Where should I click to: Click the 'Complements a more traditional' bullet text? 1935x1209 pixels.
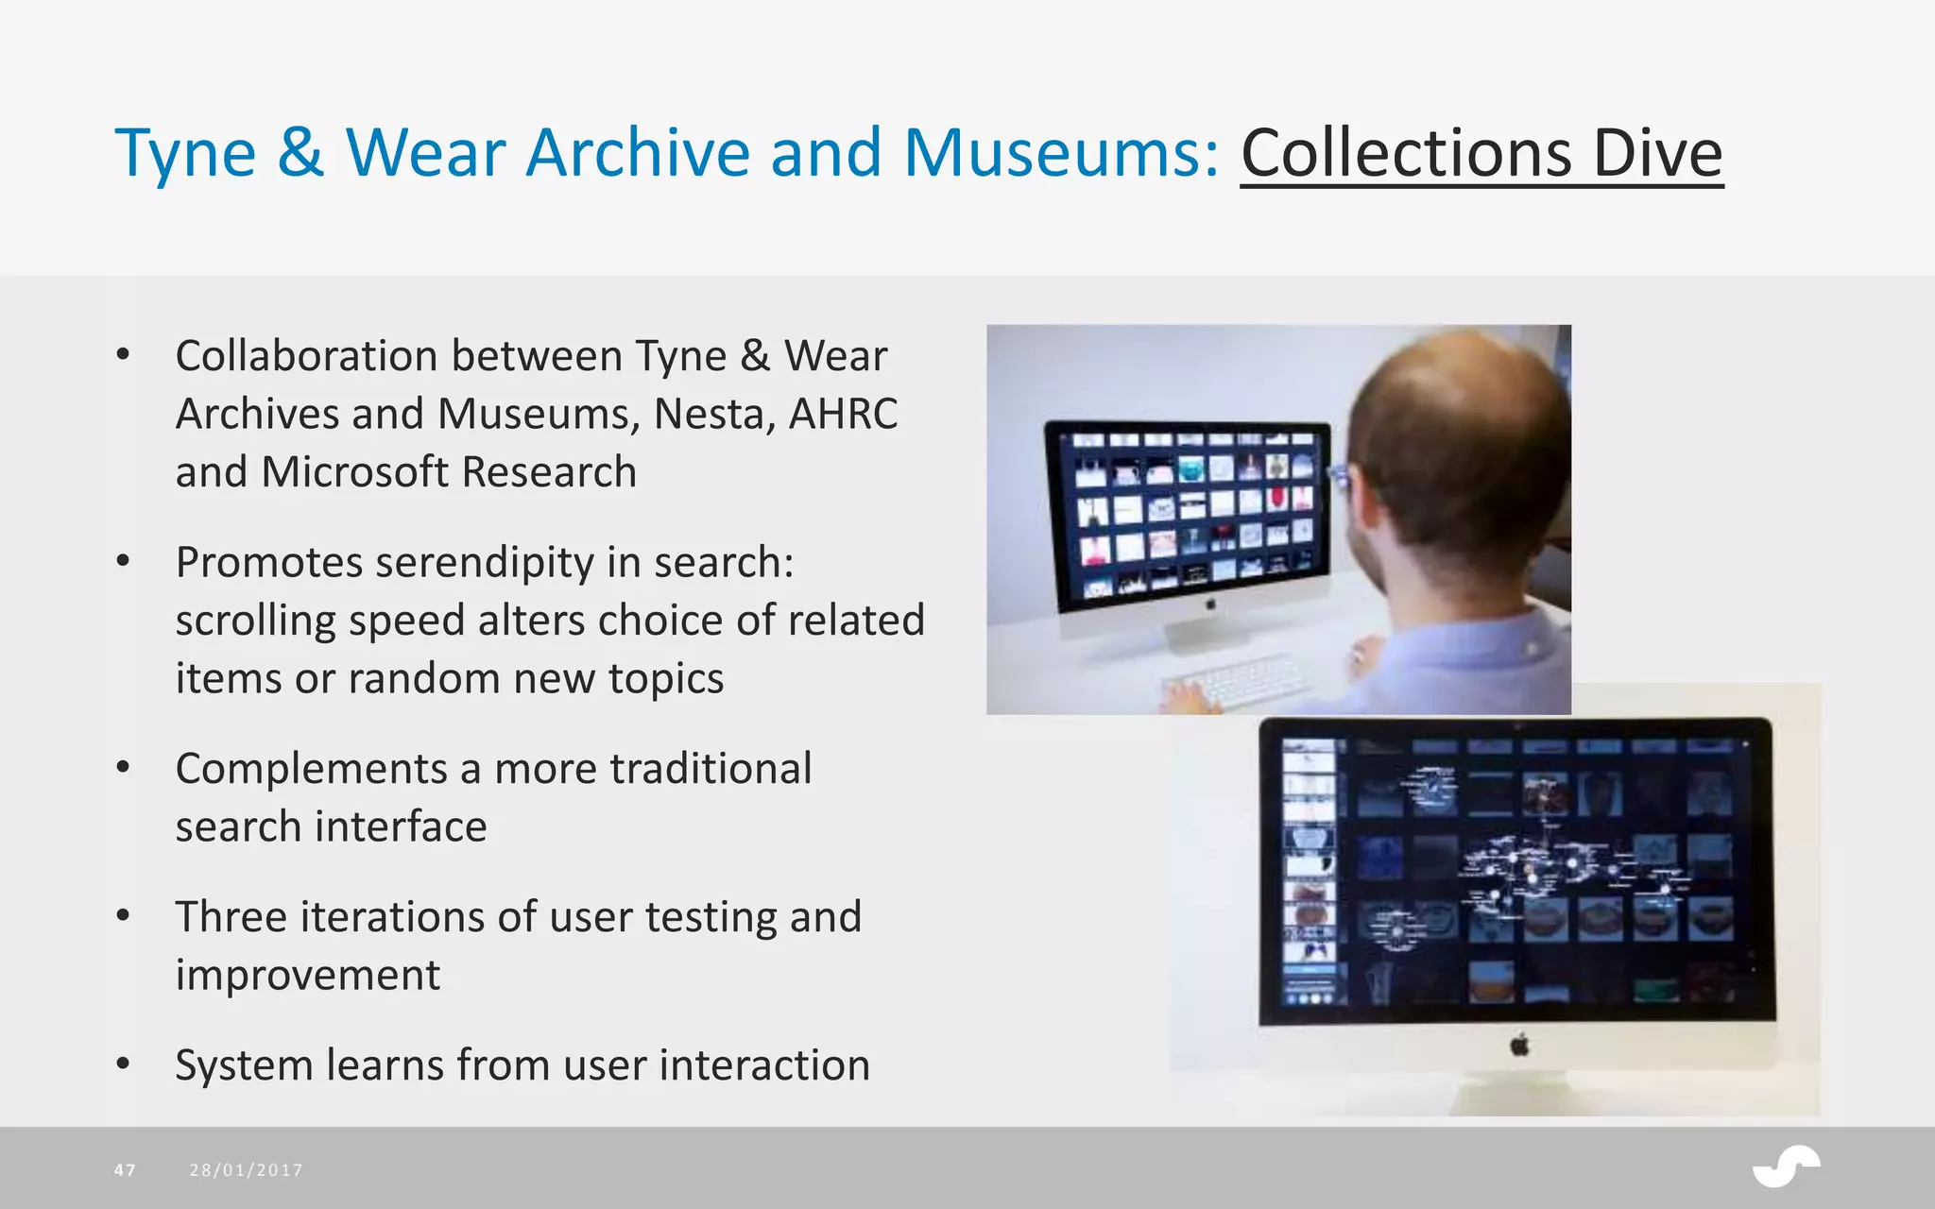click(x=493, y=769)
